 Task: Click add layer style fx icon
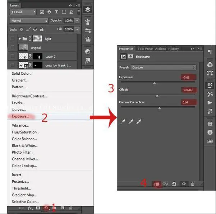[30, 208]
